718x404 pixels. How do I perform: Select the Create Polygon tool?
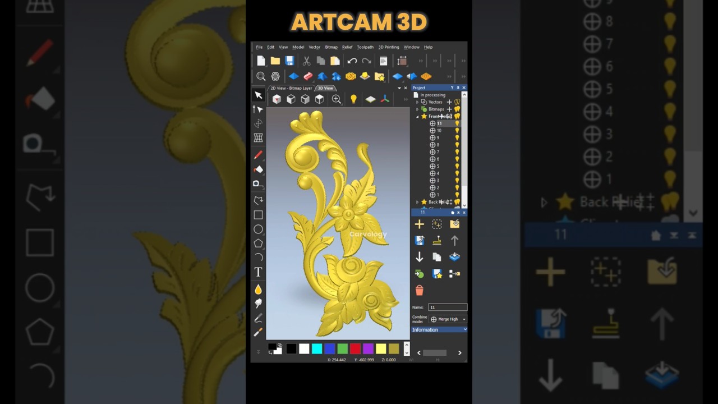pos(258,243)
